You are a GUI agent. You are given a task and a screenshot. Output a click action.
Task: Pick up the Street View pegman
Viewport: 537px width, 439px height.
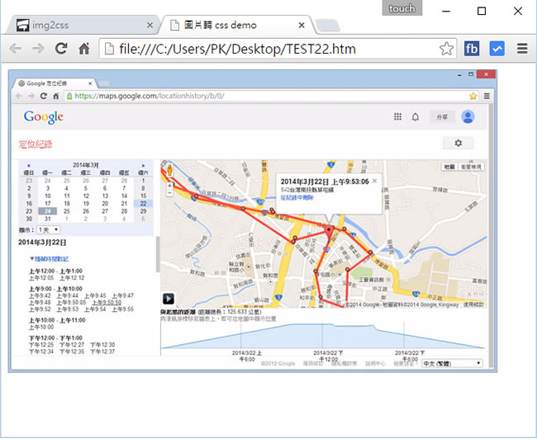[x=169, y=170]
